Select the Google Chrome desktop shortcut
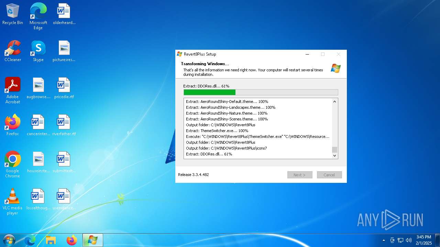 coord(13,165)
